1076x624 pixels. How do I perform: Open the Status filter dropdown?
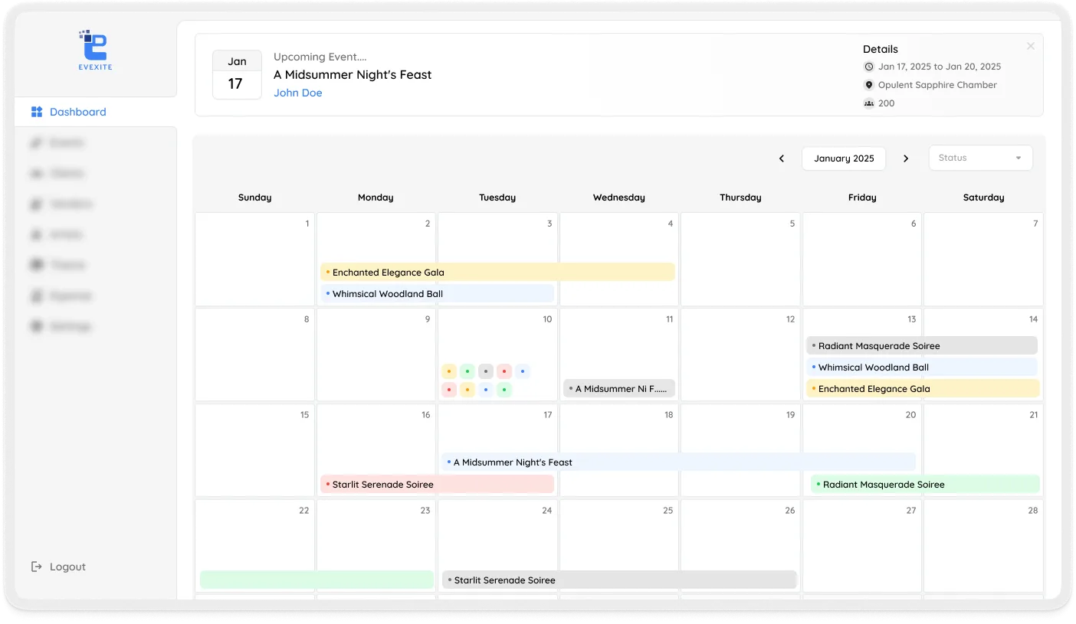980,158
